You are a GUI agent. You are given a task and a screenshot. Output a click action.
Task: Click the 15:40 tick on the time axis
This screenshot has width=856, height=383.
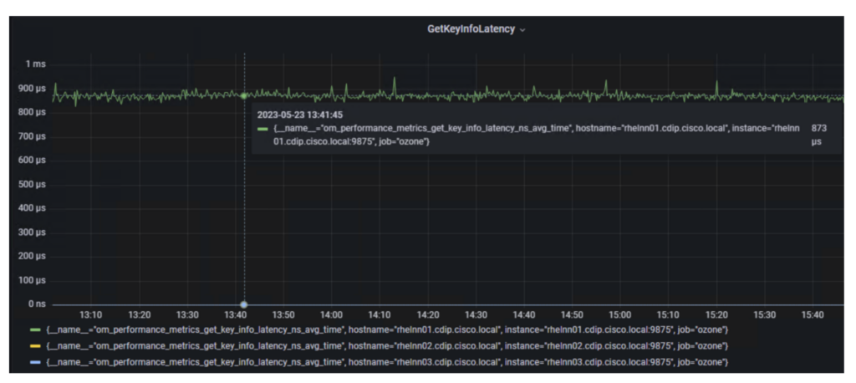(813, 315)
